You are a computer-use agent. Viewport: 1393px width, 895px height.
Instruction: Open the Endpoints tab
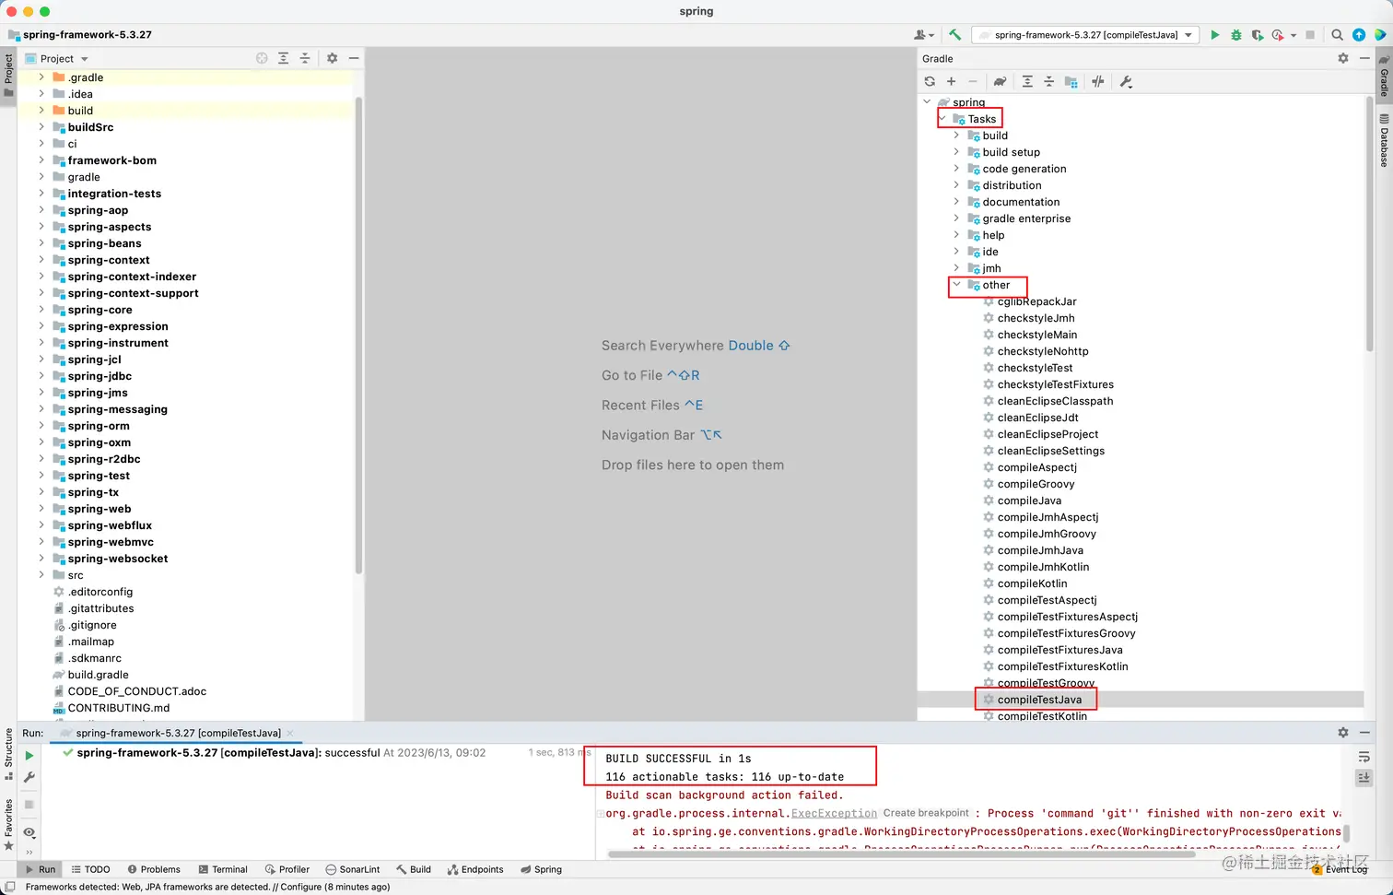click(x=475, y=869)
